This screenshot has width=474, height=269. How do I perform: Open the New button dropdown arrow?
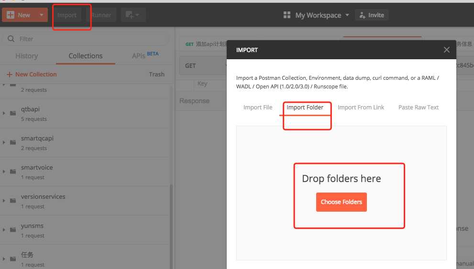tap(42, 15)
